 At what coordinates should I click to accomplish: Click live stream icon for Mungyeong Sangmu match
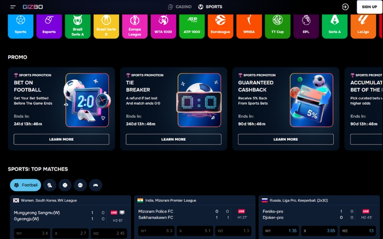click(122, 212)
